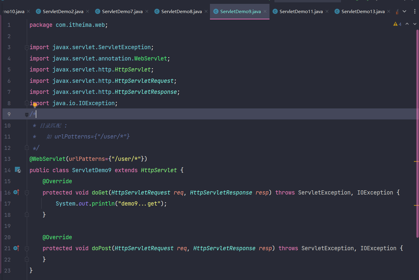Collapse the doGet method fold on line 16
This screenshot has height=280, width=419.
click(x=27, y=193)
